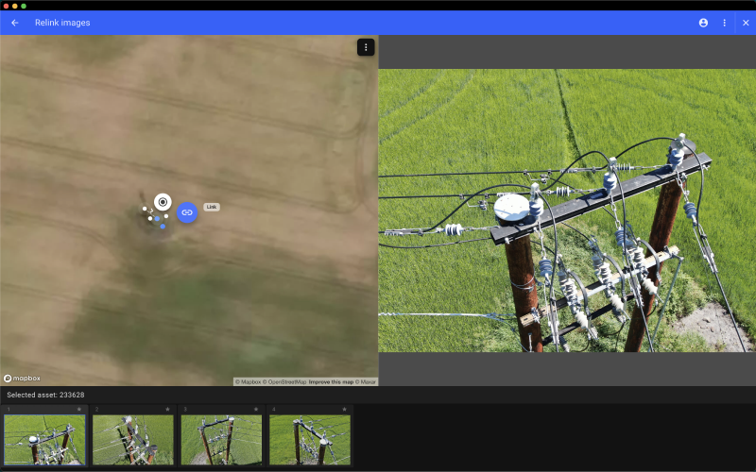
Task: Open the user account icon menu
Action: (x=703, y=23)
